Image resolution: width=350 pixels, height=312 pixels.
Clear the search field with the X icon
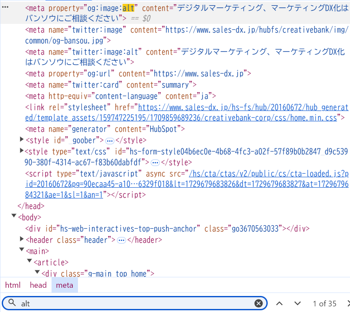pos(259,303)
